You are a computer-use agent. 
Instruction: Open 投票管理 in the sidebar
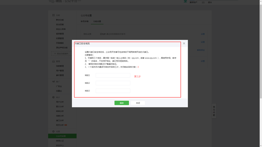coord(60,38)
